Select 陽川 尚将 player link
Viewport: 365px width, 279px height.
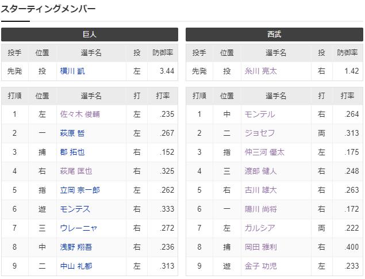click(261, 209)
